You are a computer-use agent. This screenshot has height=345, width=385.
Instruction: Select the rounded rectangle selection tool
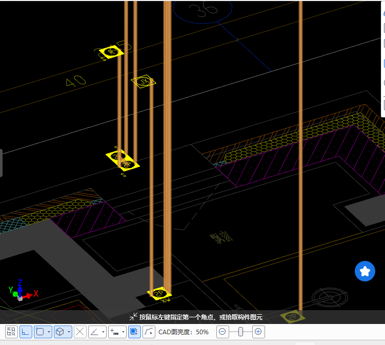[39, 332]
